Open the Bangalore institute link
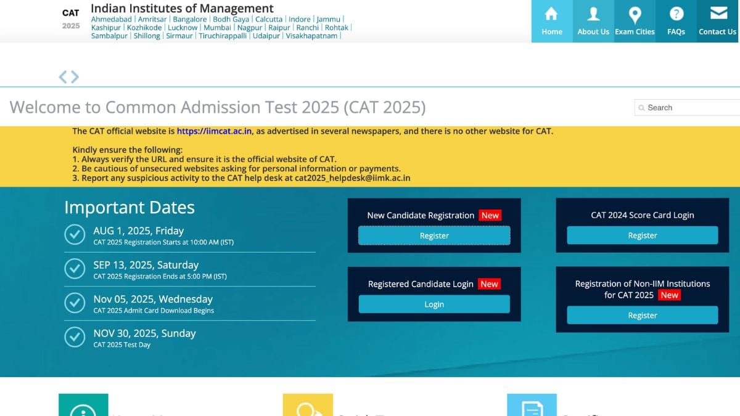The image size is (740, 416). [x=190, y=20]
